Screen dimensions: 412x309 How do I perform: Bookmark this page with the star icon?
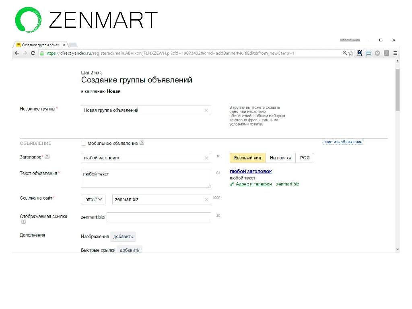351,53
